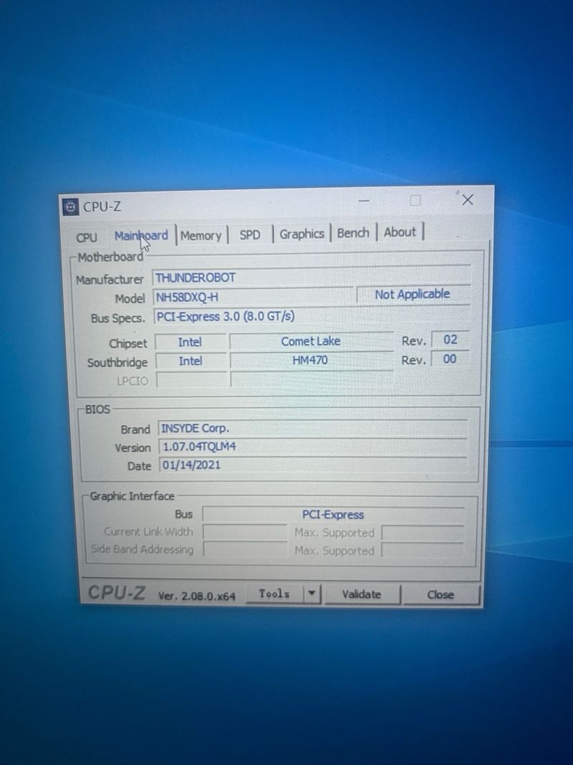Click the CPU-Z logo text at bottom
This screenshot has width=573, height=765.
(x=117, y=593)
